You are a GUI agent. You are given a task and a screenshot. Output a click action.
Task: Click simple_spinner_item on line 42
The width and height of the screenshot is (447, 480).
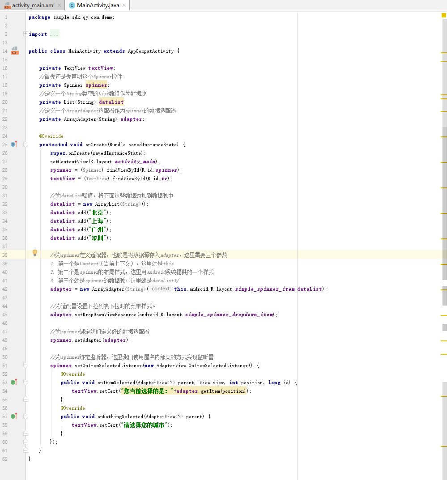tap(265, 289)
